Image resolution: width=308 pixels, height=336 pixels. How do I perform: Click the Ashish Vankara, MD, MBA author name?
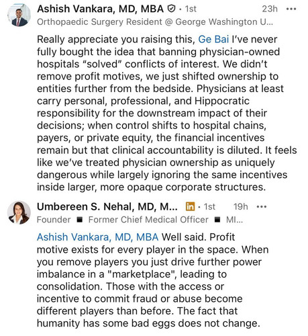[100, 9]
